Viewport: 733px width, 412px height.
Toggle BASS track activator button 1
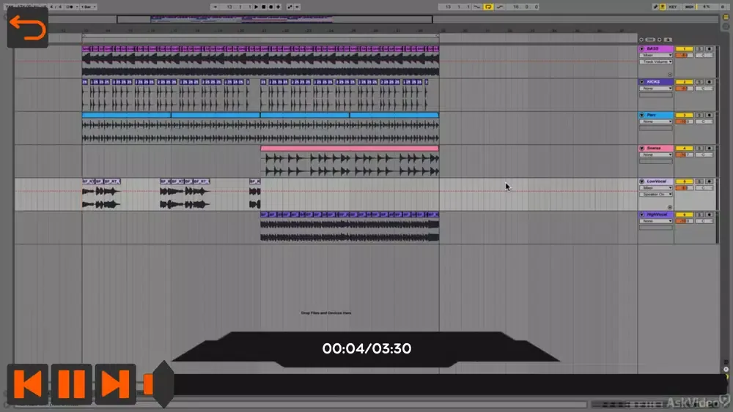tap(685, 48)
